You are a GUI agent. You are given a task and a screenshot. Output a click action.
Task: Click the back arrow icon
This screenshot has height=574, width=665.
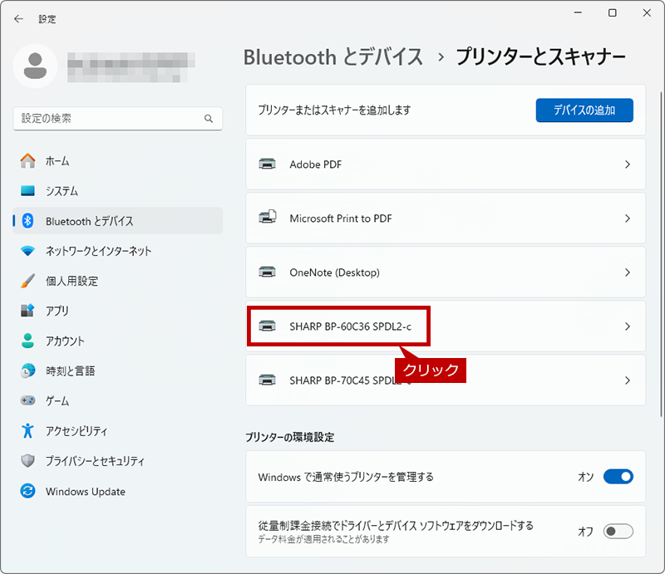[18, 18]
